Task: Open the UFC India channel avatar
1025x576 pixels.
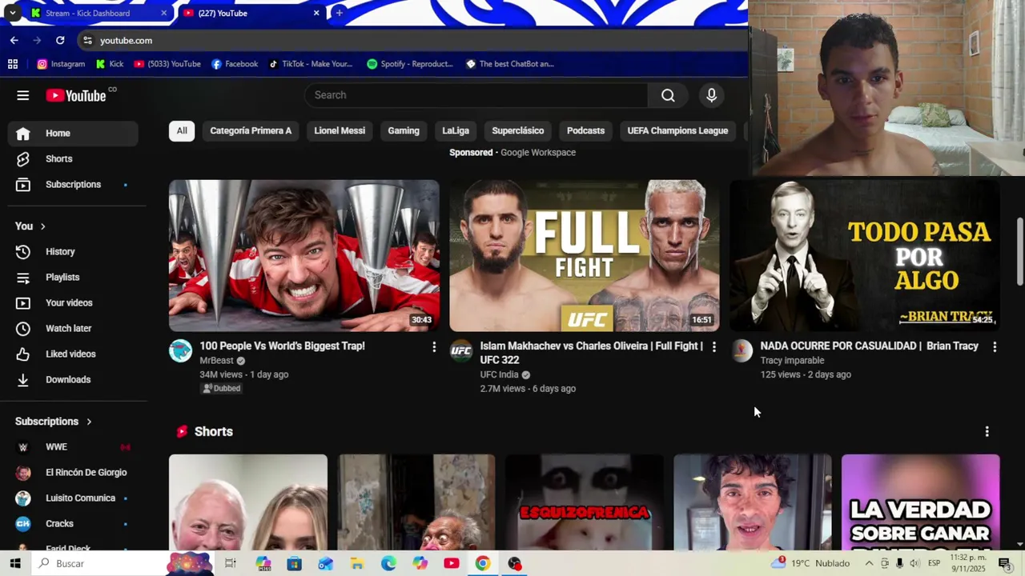Action: (460, 350)
